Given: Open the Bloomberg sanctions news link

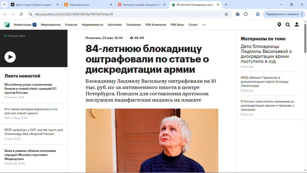Looking at the screenshot, I should (x=31, y=88).
